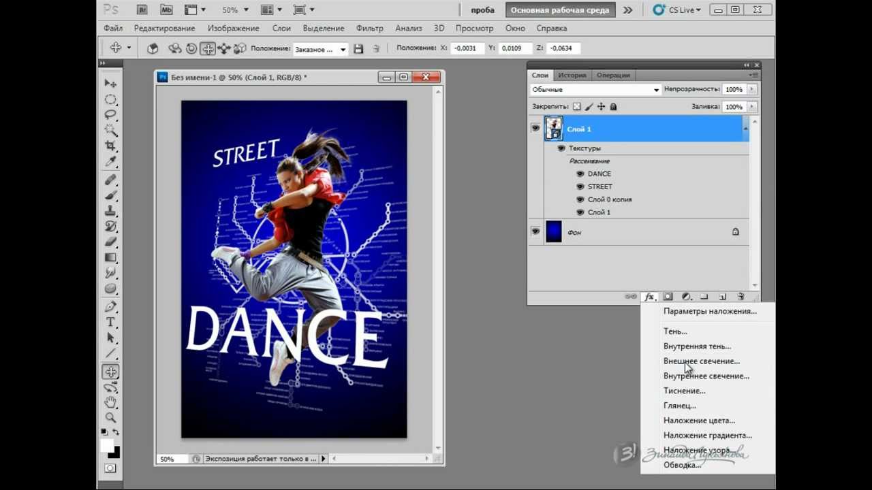Select the Dodge tool

[110, 289]
